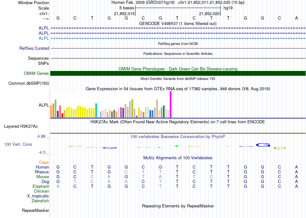This screenshot has height=218, width=306.
Task: Select the light-blue ALPL transcript label
Action: click(x=44, y=38)
